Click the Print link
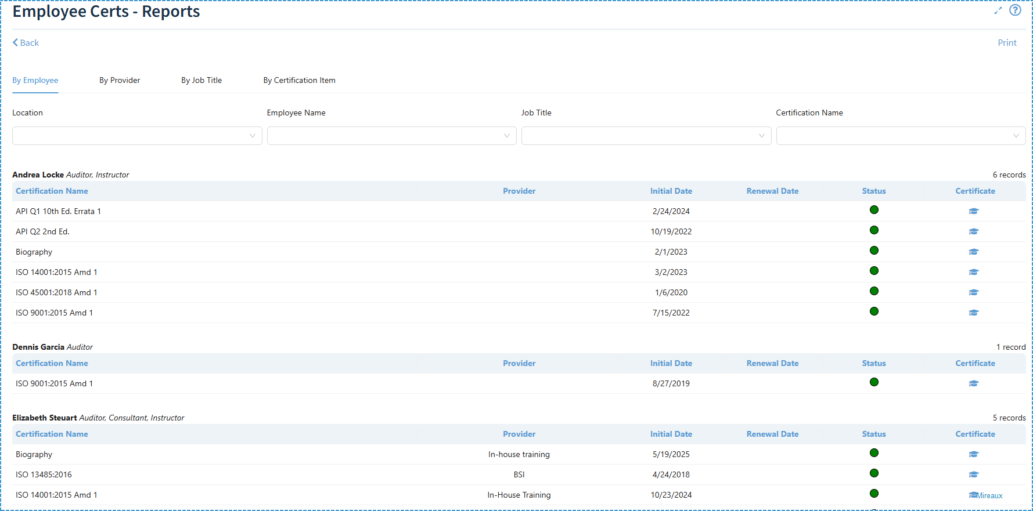1033x511 pixels. point(1007,43)
